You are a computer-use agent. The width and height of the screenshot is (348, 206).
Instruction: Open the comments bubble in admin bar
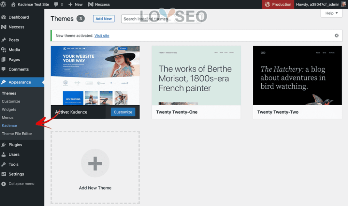point(56,4)
